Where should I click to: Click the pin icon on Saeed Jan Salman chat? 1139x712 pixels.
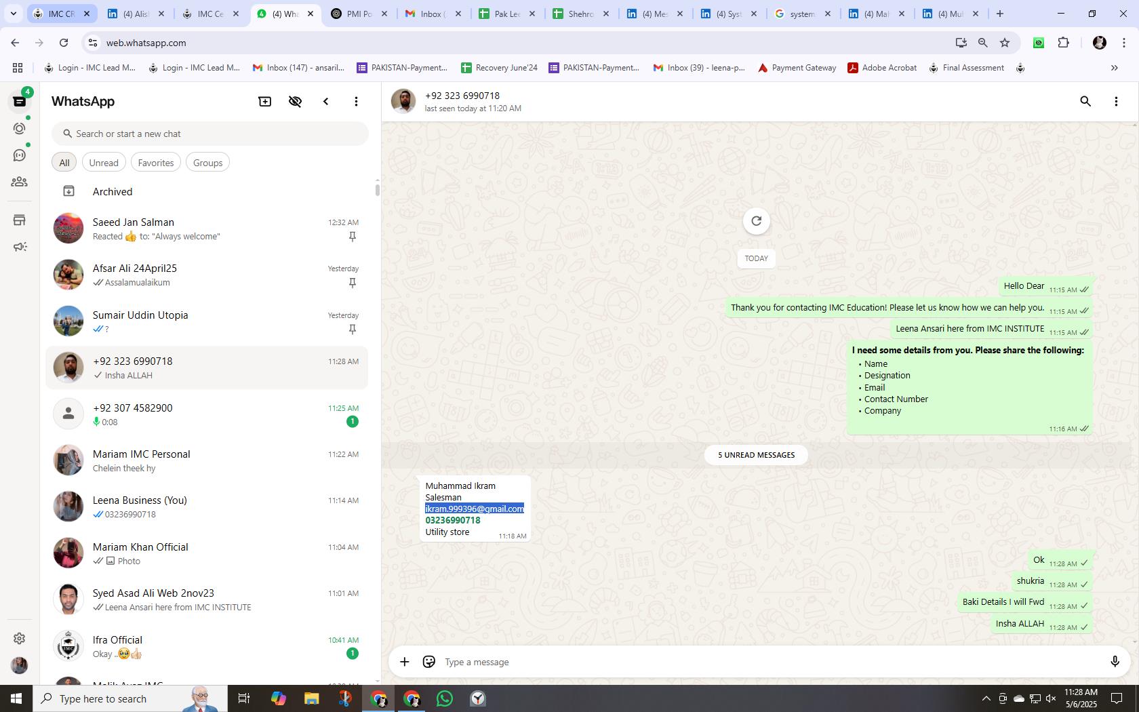[353, 237]
